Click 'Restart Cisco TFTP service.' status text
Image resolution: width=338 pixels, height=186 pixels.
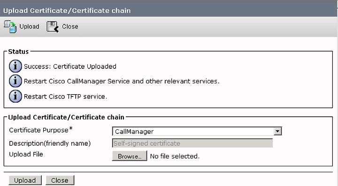(x=65, y=97)
